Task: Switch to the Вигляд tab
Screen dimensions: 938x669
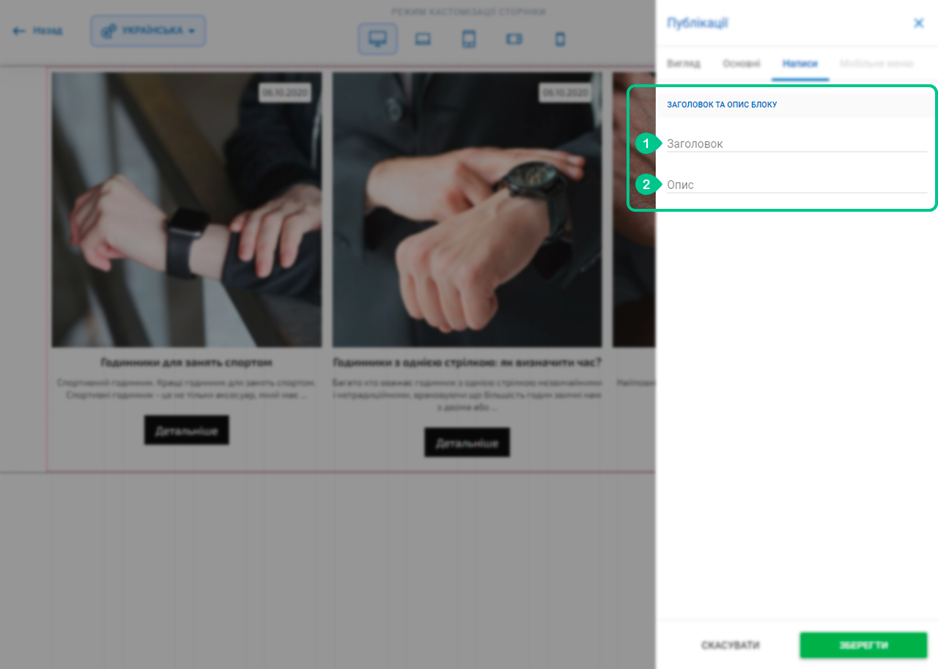Action: click(684, 64)
